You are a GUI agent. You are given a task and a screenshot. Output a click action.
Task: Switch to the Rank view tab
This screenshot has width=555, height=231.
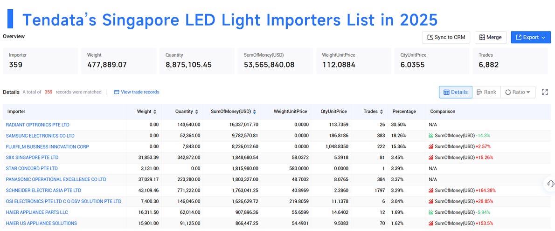pos(486,92)
